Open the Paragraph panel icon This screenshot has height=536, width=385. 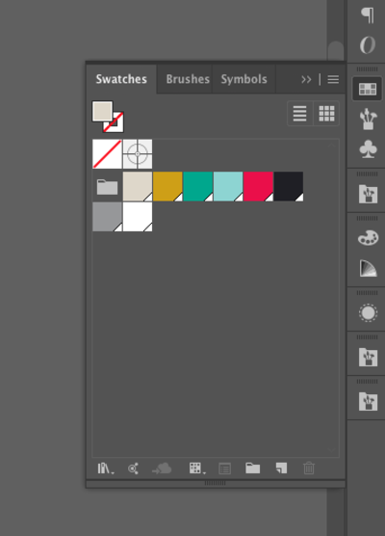click(368, 15)
